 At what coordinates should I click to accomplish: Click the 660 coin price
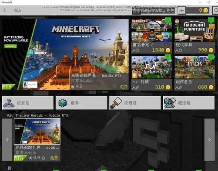click(202, 87)
